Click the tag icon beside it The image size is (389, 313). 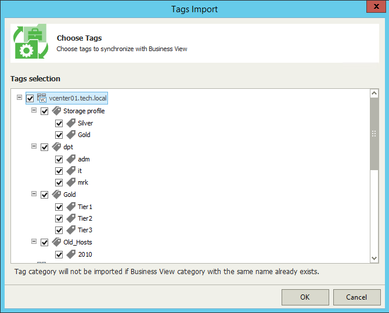point(71,171)
